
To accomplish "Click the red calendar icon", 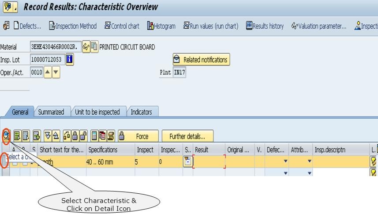I will 102,136.
